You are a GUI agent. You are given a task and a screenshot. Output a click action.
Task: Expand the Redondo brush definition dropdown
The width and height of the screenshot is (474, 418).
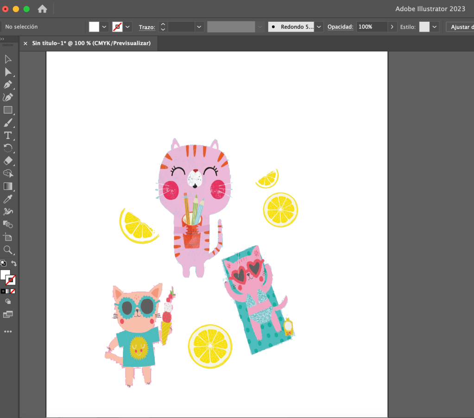319,27
